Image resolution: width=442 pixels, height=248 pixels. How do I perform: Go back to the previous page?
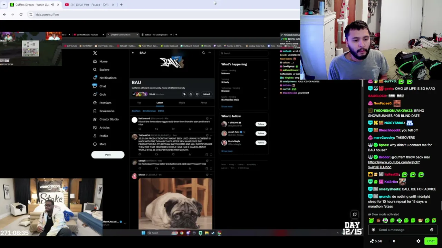[x=4, y=14]
